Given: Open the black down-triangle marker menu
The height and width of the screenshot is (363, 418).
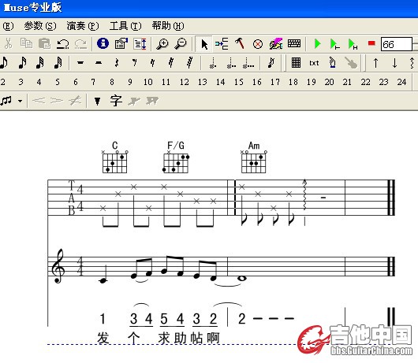Looking at the screenshot, I should pos(97,101).
